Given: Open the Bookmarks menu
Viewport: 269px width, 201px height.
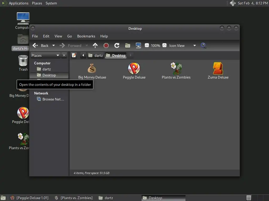Looking at the screenshot, I should 86,36.
